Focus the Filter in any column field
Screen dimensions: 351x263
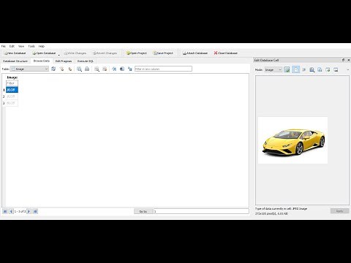163,69
